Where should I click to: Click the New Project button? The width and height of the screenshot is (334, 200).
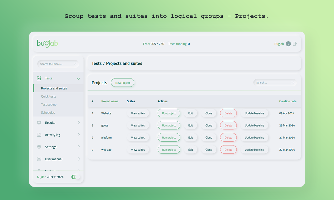123,83
